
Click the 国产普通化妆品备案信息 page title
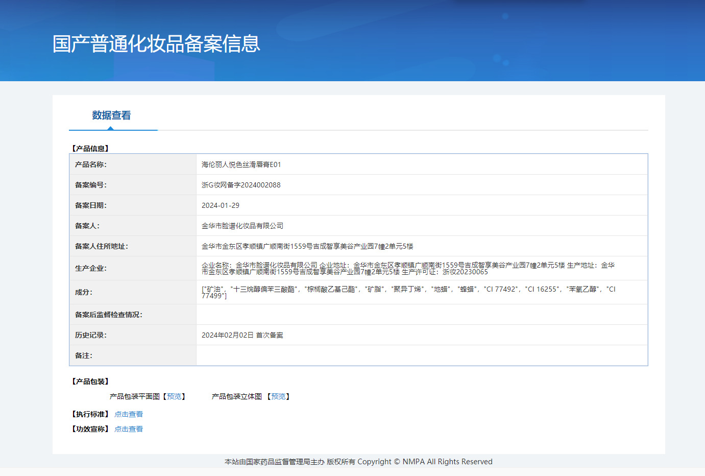click(156, 44)
